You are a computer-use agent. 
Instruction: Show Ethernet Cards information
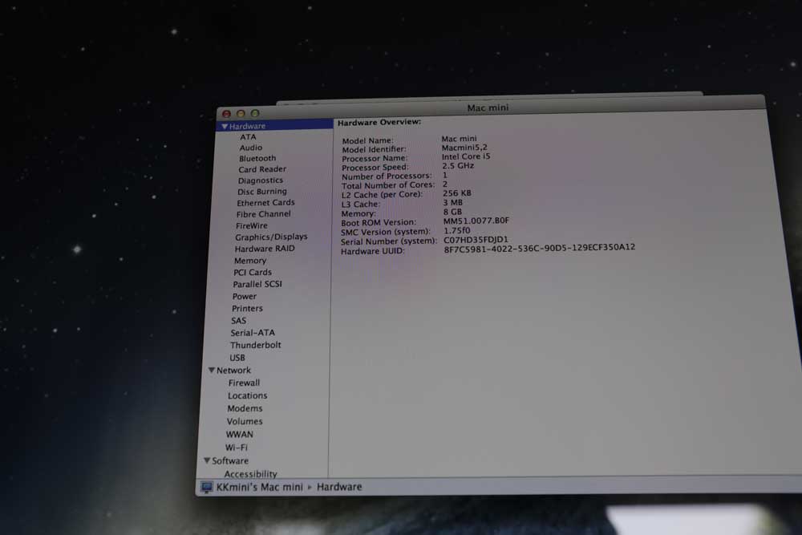pyautogui.click(x=265, y=203)
